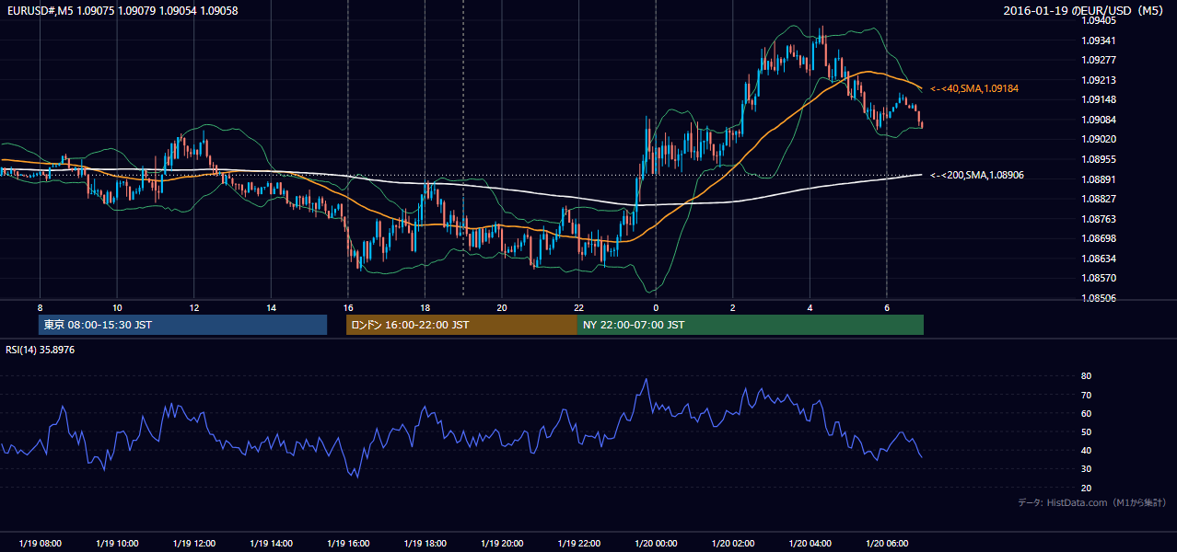Click price axis value 1.09020
This screenshot has height=552, width=1177.
[x=1101, y=139]
